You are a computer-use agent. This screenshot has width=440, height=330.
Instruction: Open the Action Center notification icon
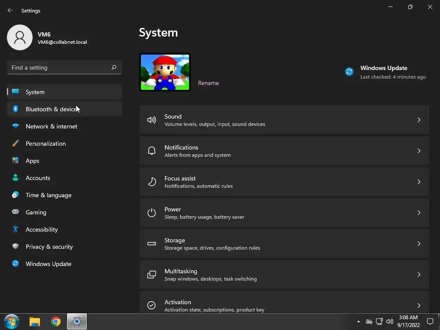tap(430, 321)
